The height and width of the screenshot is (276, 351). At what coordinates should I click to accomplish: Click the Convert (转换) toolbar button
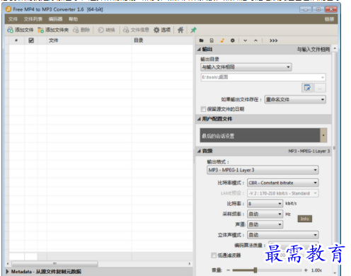(x=106, y=30)
